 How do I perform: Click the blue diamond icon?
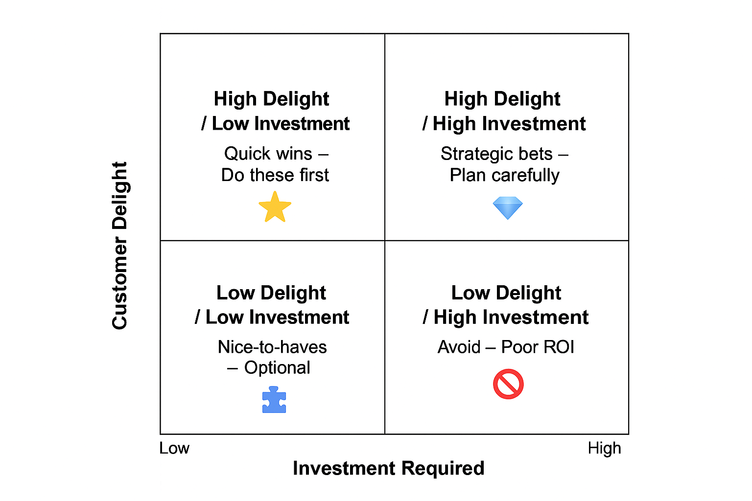[508, 207]
